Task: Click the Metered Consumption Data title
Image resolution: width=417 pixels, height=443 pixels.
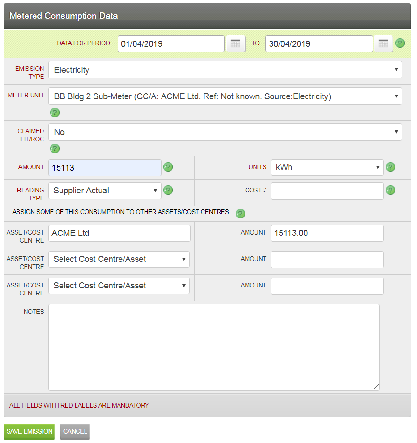Action: tap(64, 16)
